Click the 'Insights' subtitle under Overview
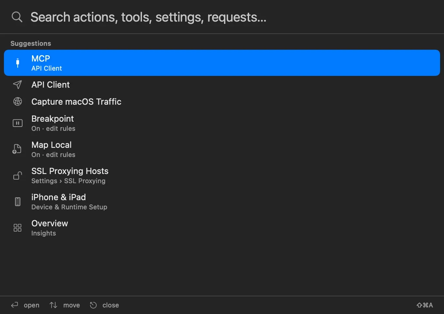The width and height of the screenshot is (444, 314). [43, 233]
